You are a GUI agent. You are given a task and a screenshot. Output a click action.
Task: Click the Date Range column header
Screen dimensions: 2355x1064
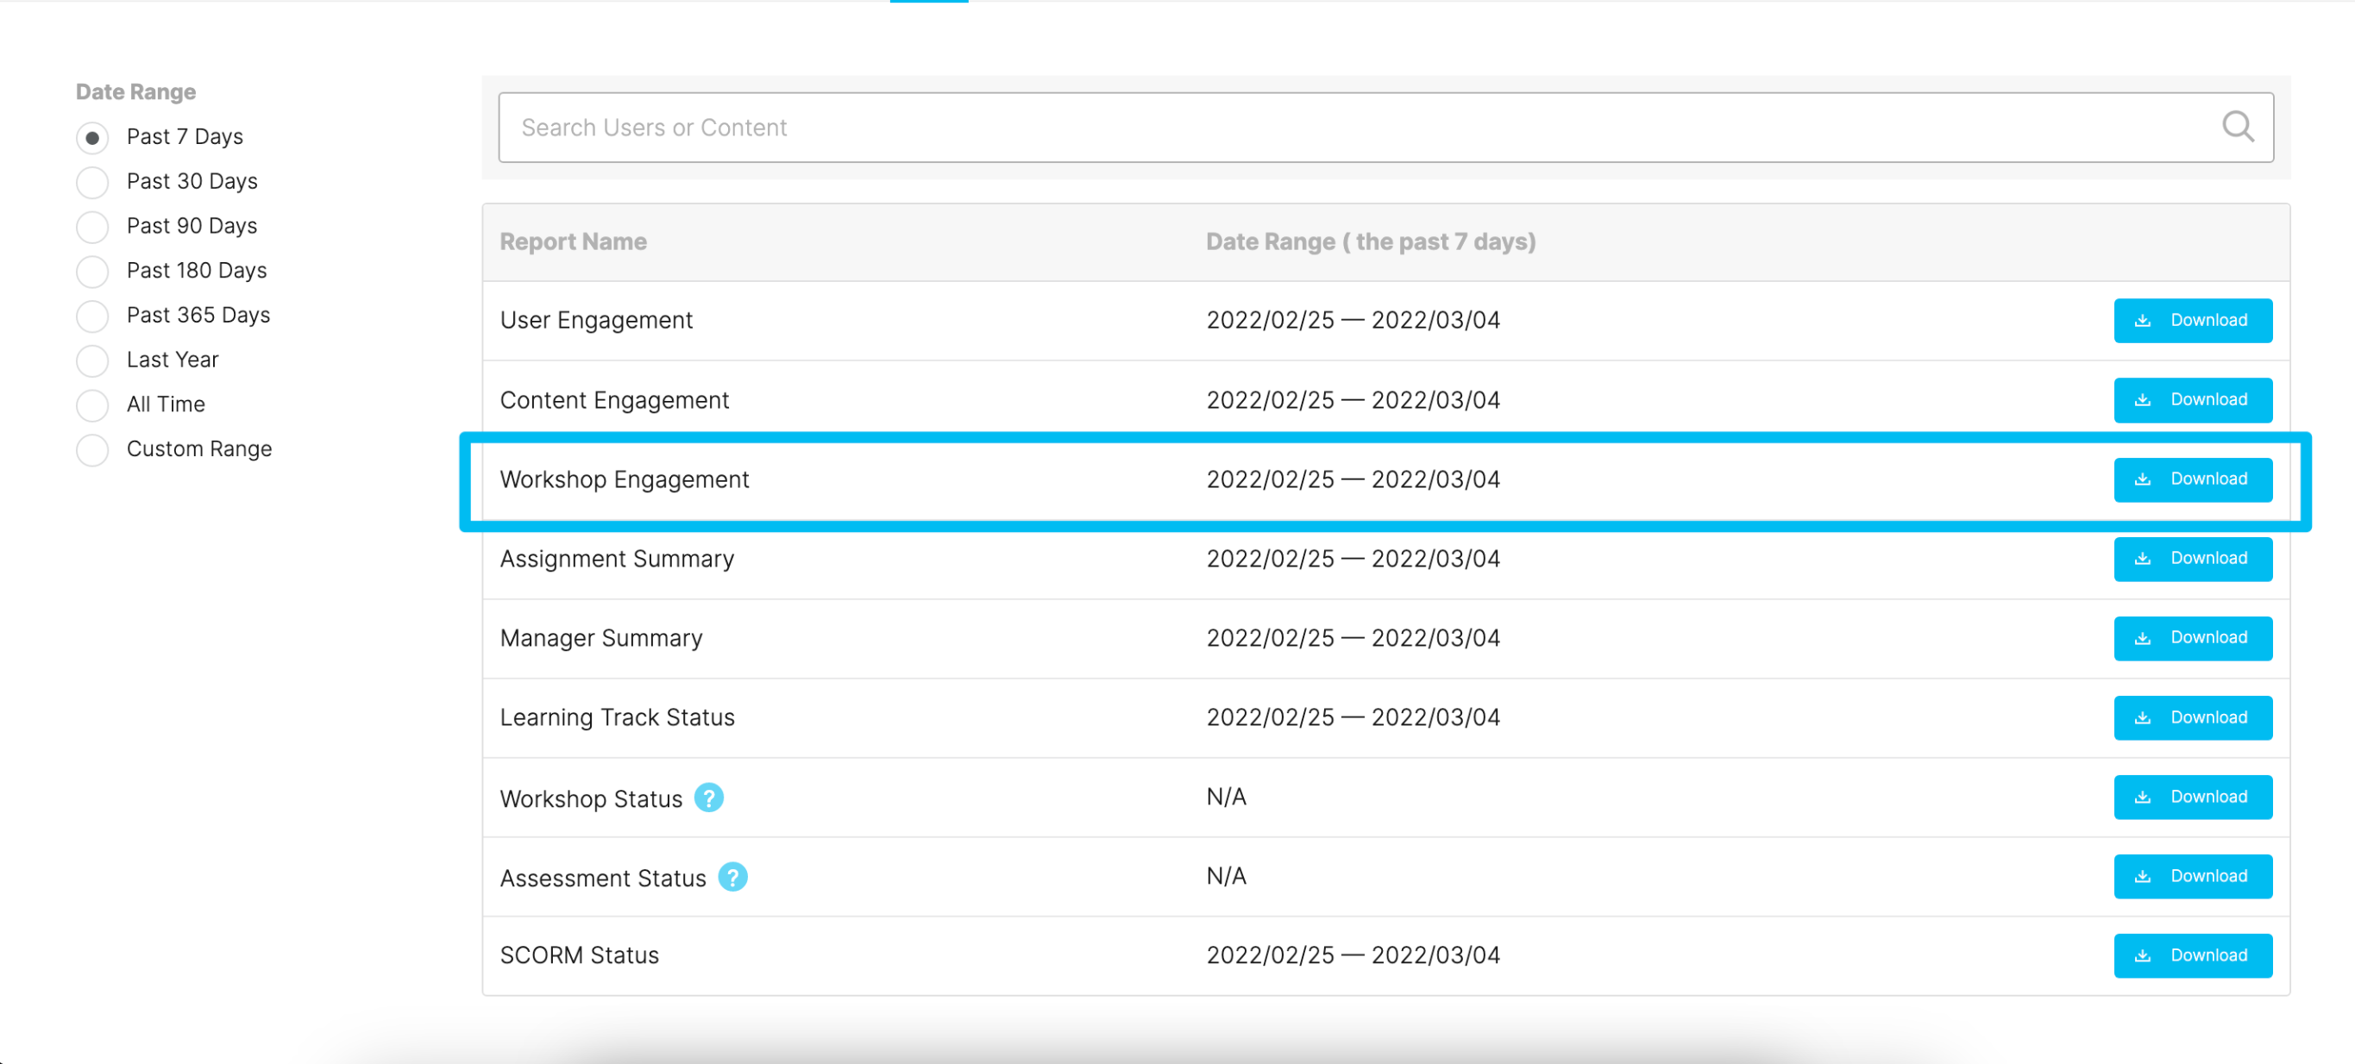pyautogui.click(x=1371, y=241)
